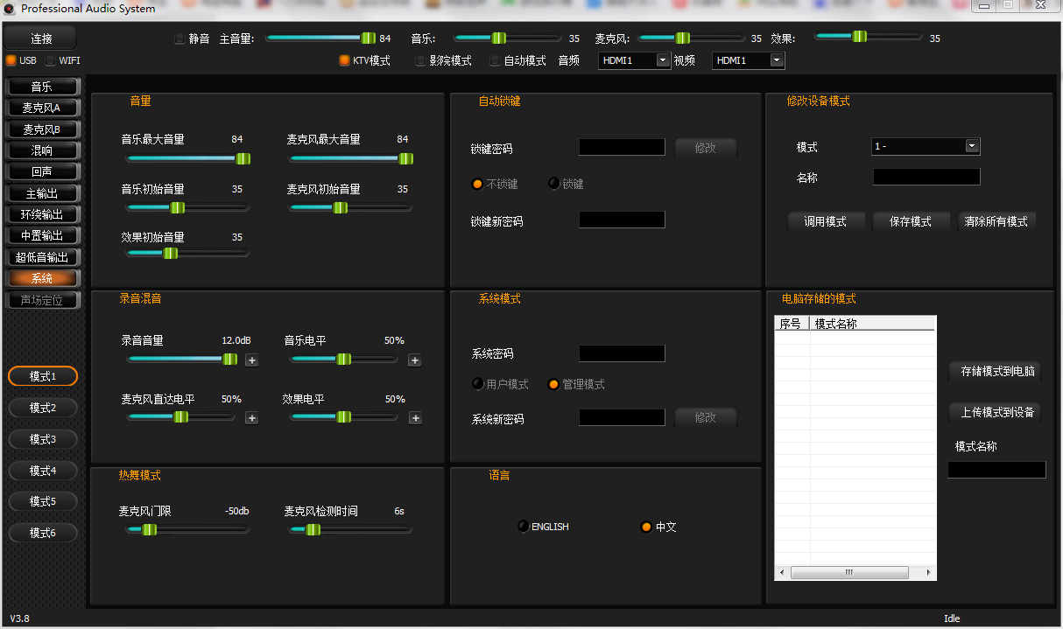Enable 自动模式 auto mode
This screenshot has height=629, width=1063.
pyautogui.click(x=496, y=60)
